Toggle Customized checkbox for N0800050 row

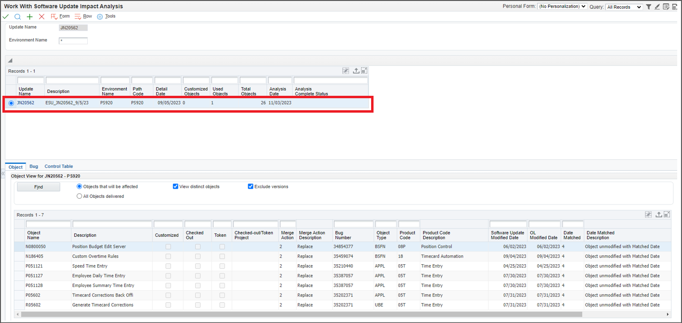point(168,246)
